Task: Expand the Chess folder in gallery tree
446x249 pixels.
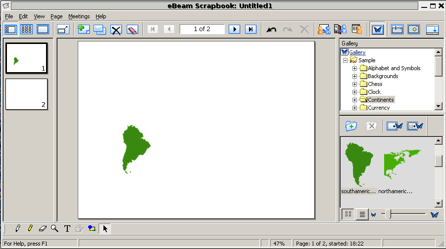Action: (354, 84)
